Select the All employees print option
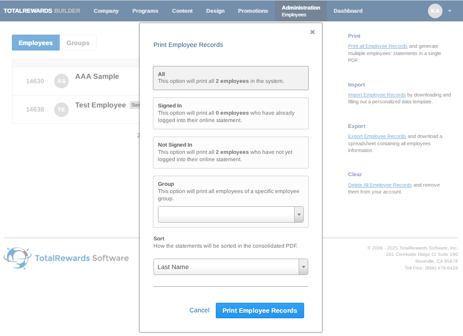Viewport: 463px width, 336px height. click(231, 78)
